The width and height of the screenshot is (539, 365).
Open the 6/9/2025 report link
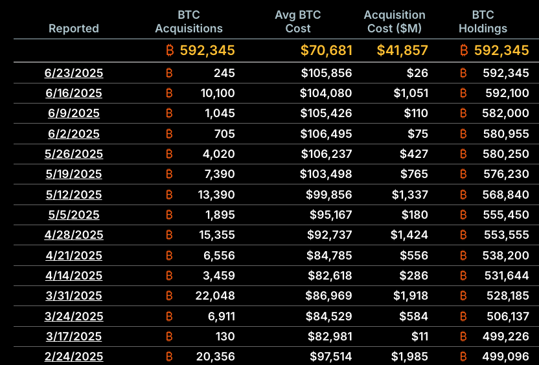click(74, 113)
